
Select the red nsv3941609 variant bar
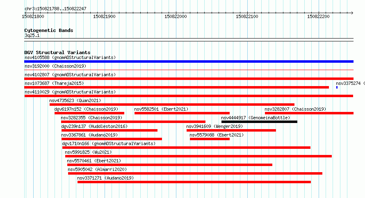tap(231, 130)
